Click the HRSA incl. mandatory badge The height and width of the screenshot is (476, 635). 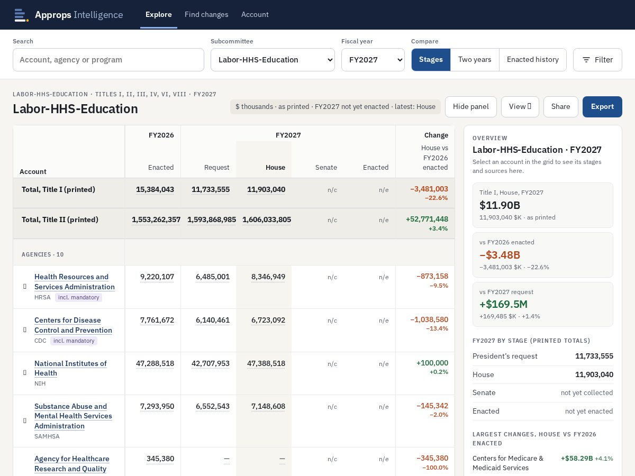pos(78,298)
